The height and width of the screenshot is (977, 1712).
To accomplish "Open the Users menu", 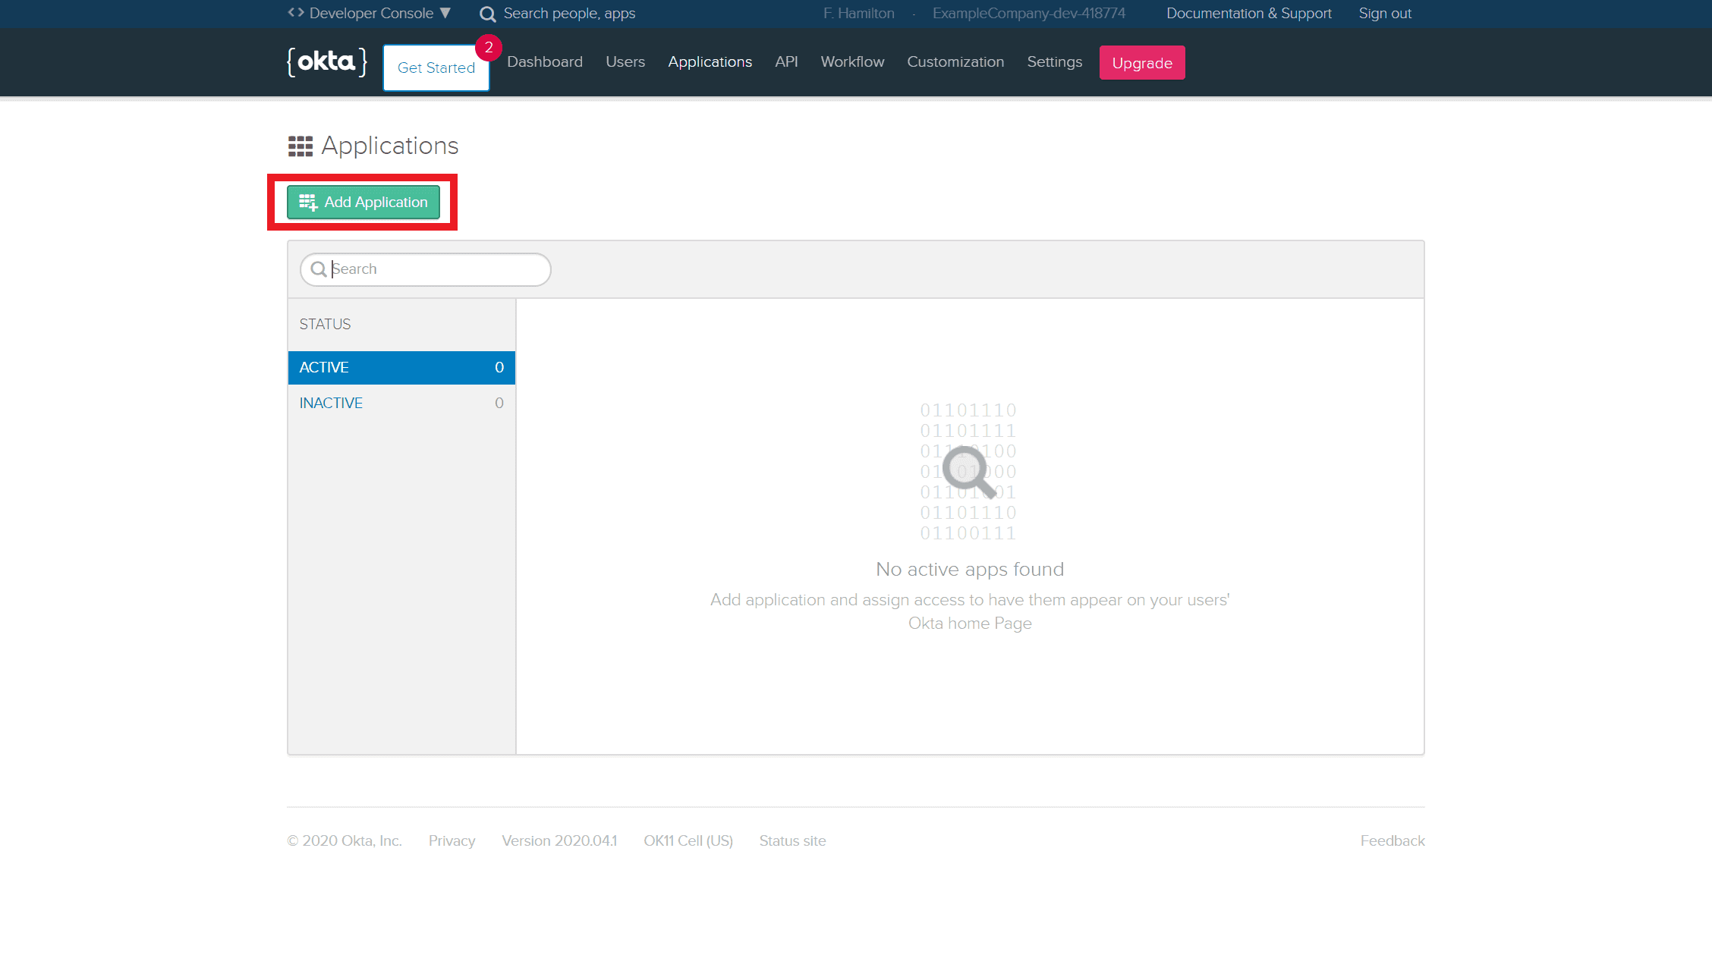I will pos(625,61).
